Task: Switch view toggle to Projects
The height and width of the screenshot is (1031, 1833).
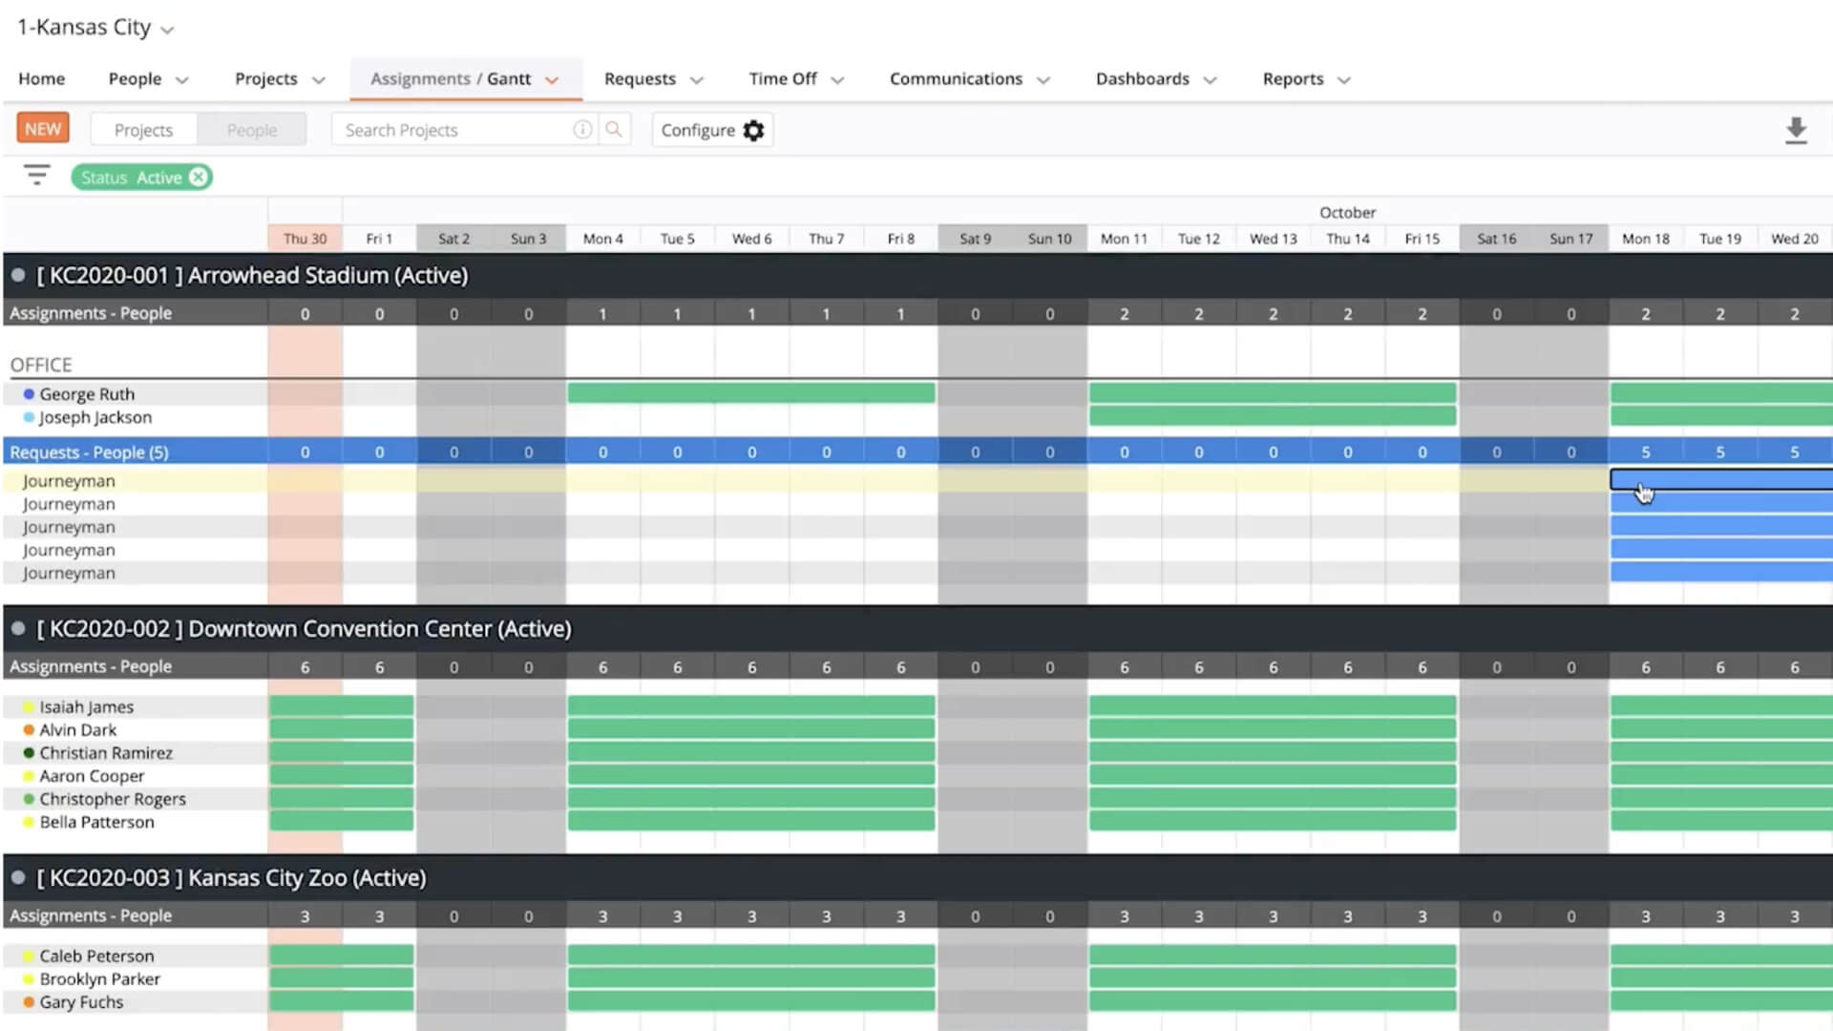Action: [143, 130]
